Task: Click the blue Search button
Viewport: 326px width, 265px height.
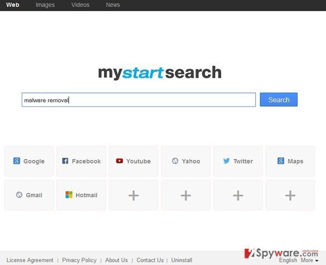Action: click(x=279, y=99)
